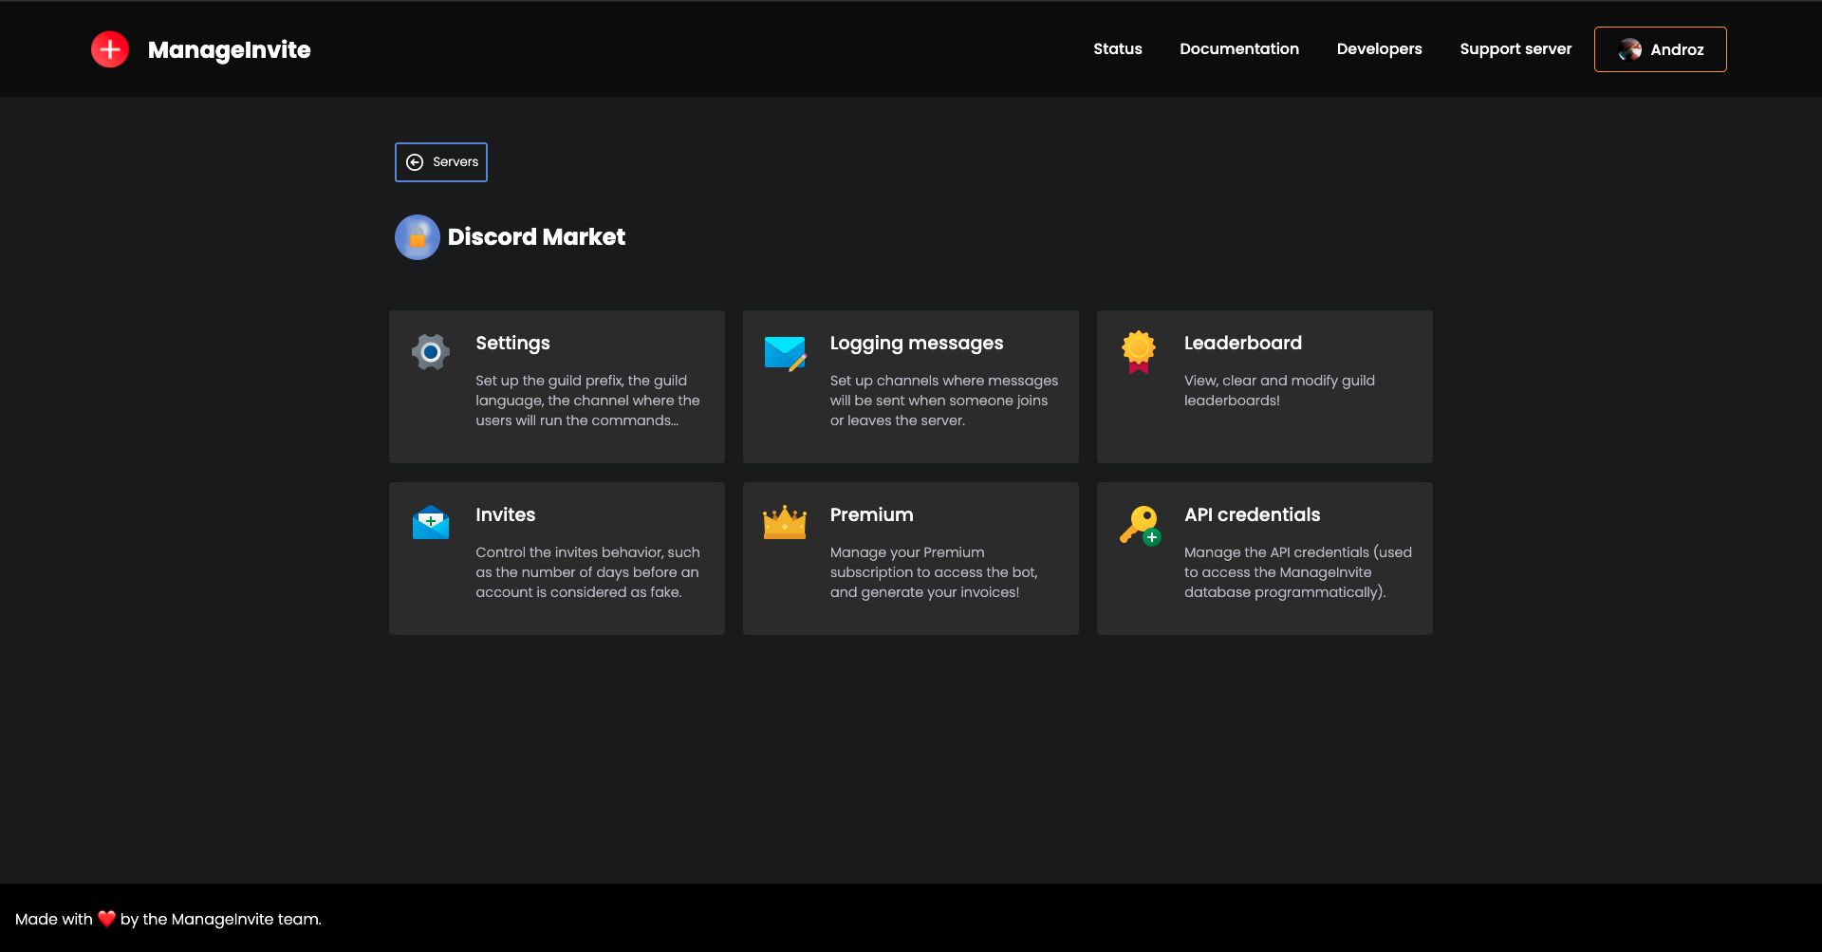Open the Premium card title
The image size is (1822, 952).
872,515
